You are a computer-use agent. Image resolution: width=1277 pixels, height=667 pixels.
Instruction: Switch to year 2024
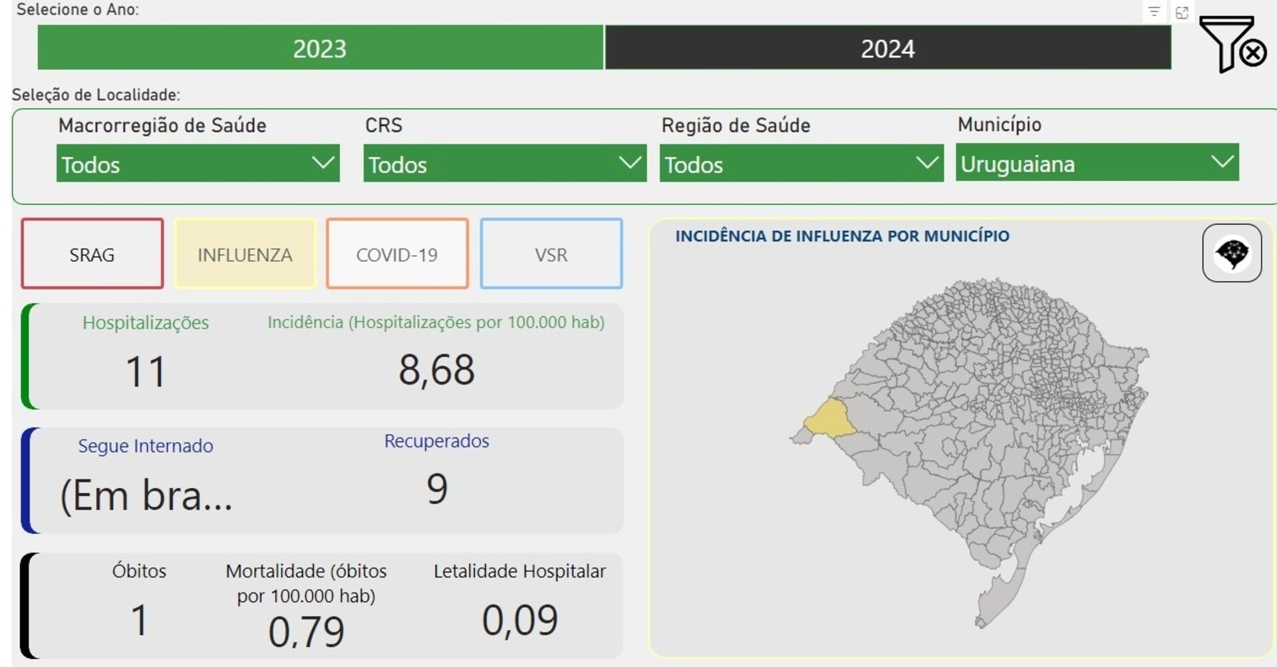pos(887,48)
